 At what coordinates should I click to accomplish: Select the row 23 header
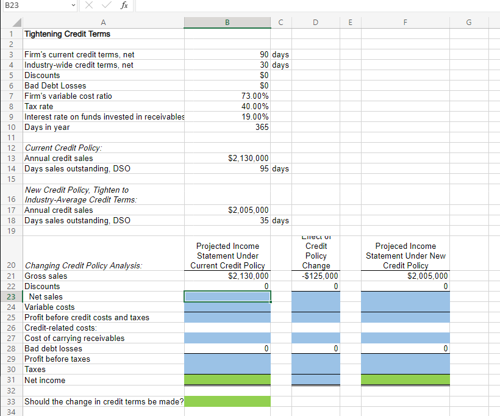[x=11, y=296]
